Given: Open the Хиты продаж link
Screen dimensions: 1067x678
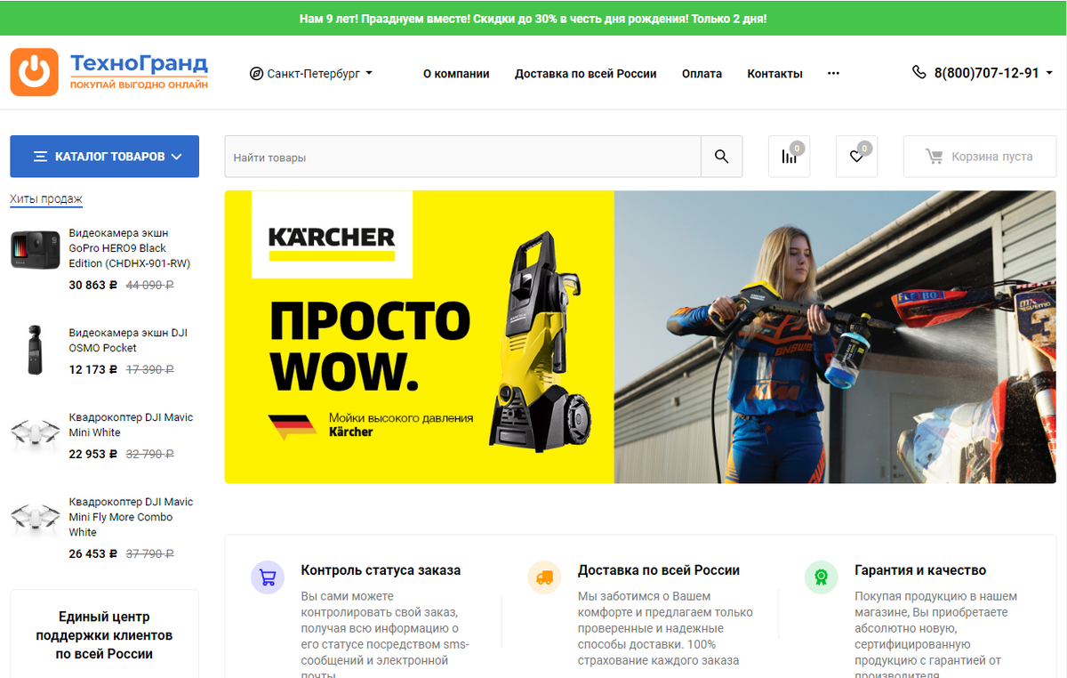Looking at the screenshot, I should [x=46, y=198].
